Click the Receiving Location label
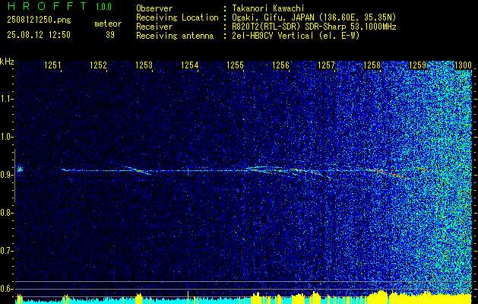Image resolution: width=478 pixels, height=304 pixels. click(177, 17)
